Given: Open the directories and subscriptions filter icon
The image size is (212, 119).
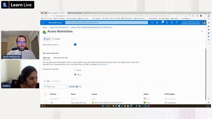Looking at the screenshot, I should [x=157, y=22].
